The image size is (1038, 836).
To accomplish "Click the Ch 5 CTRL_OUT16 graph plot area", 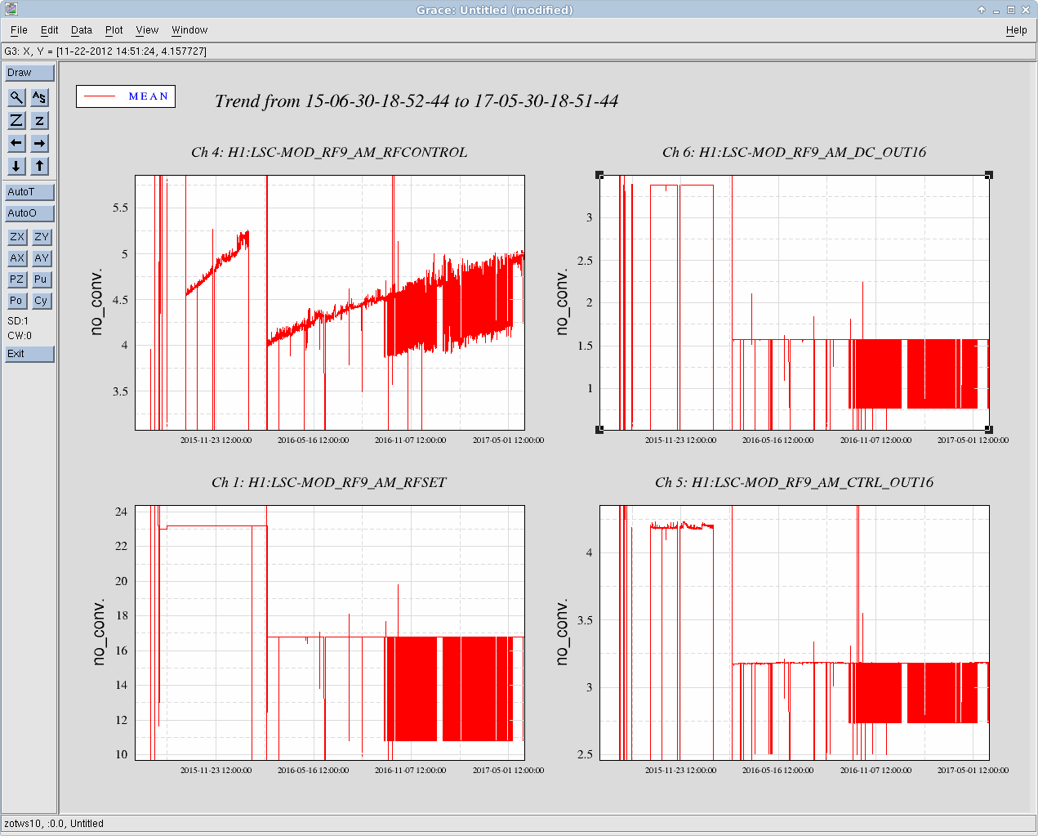I will [795, 633].
